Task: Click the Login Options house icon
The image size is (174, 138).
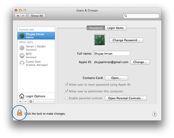Action: click(x=22, y=96)
